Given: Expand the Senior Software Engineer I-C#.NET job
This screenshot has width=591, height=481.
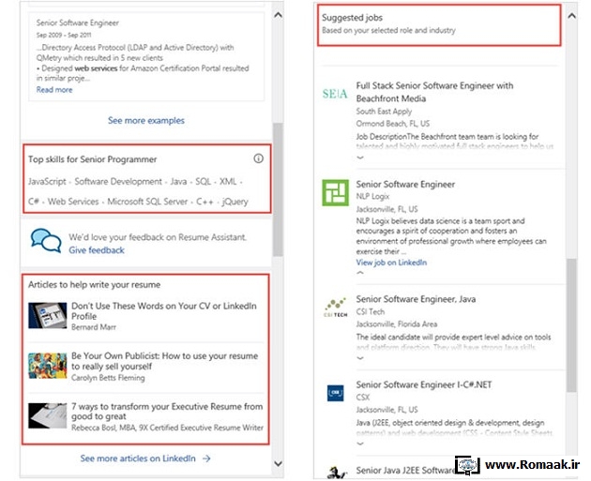Looking at the screenshot, I should point(360,443).
